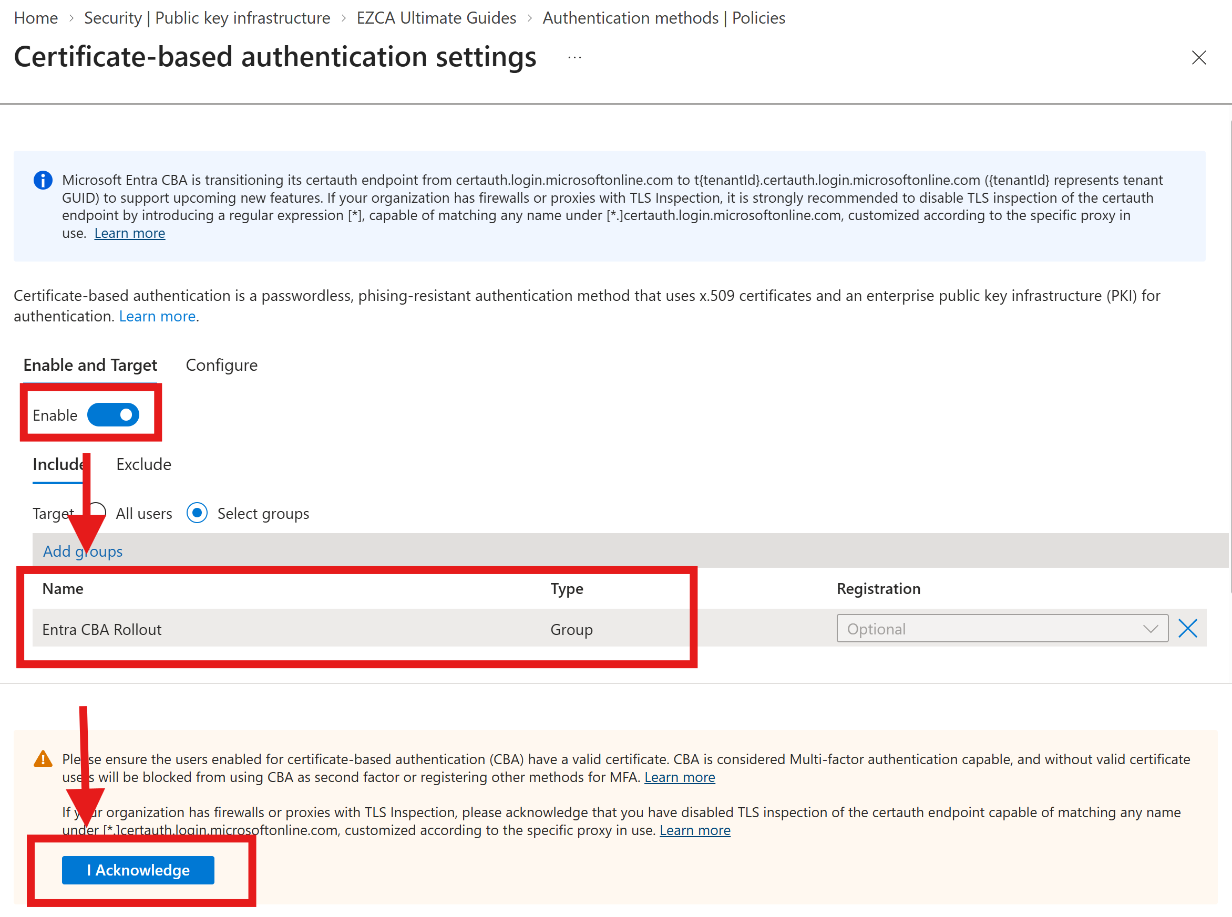Open the Registration Optional dropdown
Screen dimensions: 1232x917
[1002, 628]
